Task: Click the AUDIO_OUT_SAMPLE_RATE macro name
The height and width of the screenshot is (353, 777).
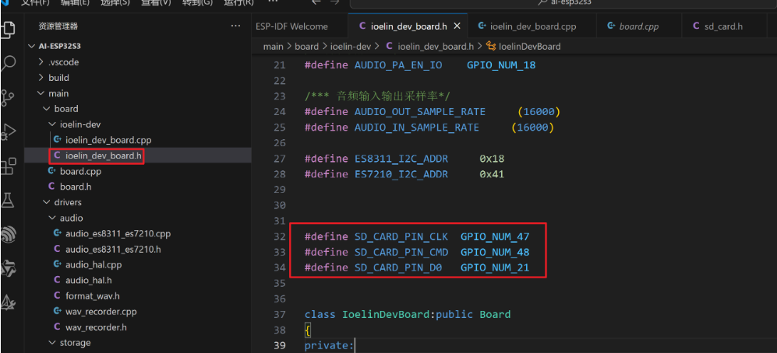Action: pos(420,112)
